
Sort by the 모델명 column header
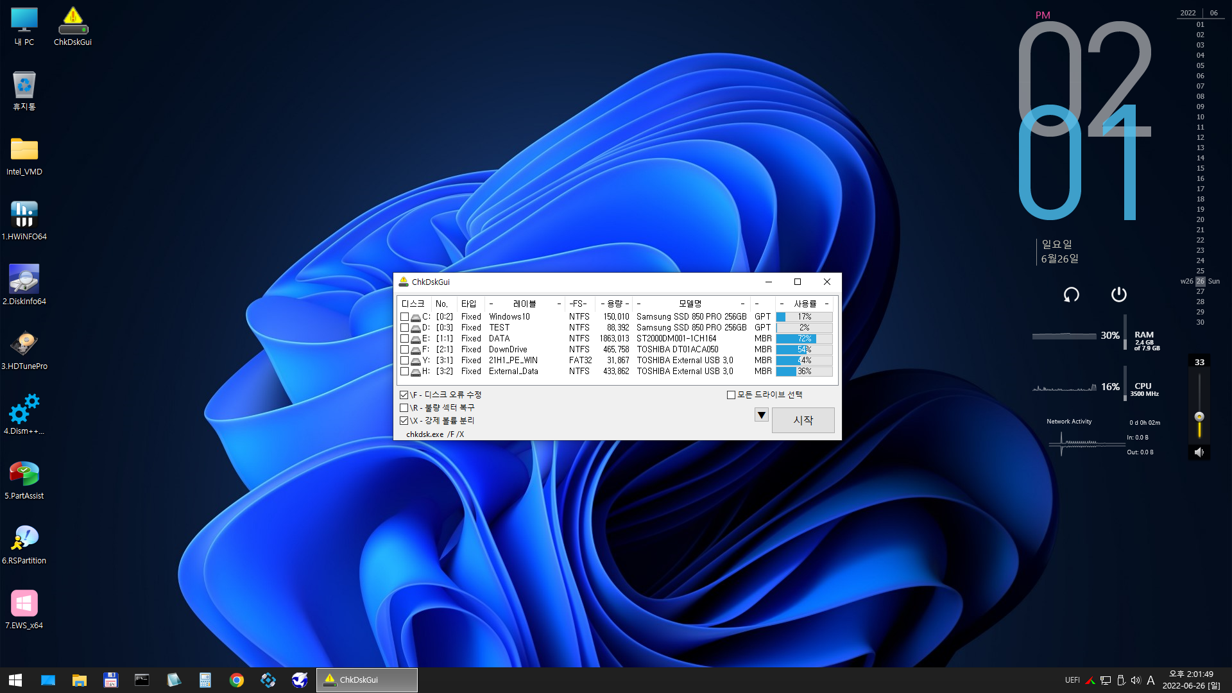pos(690,304)
